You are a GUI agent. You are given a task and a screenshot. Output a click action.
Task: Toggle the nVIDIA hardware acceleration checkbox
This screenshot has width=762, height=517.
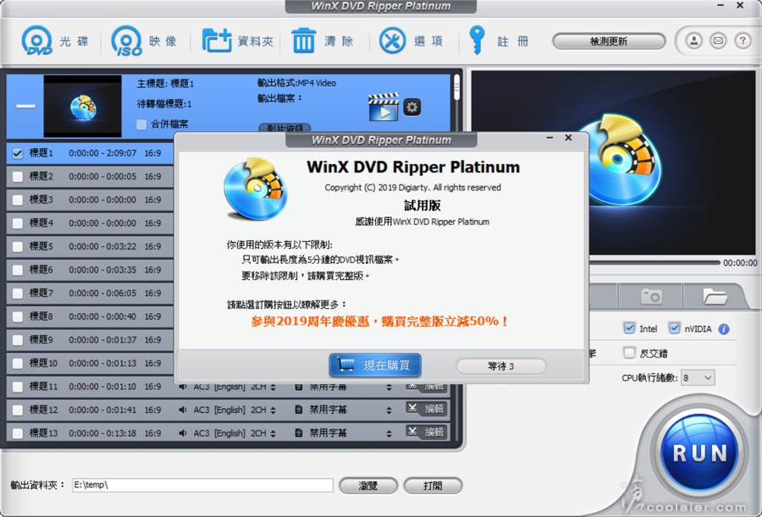click(674, 328)
